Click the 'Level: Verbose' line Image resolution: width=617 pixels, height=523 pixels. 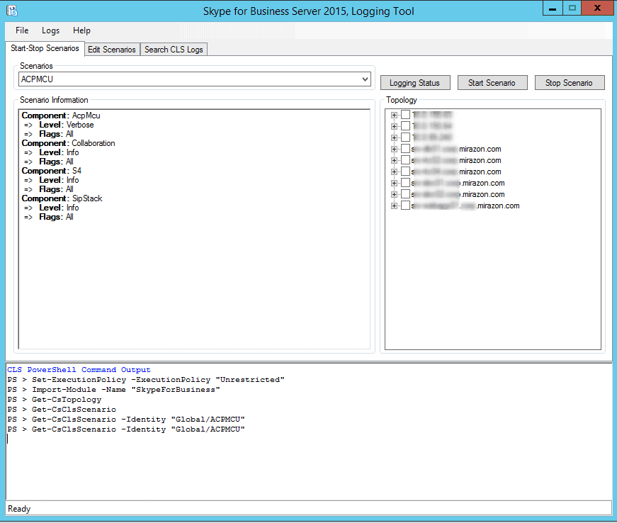coord(59,125)
